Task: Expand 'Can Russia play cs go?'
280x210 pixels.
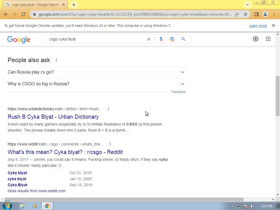Action: point(97,72)
